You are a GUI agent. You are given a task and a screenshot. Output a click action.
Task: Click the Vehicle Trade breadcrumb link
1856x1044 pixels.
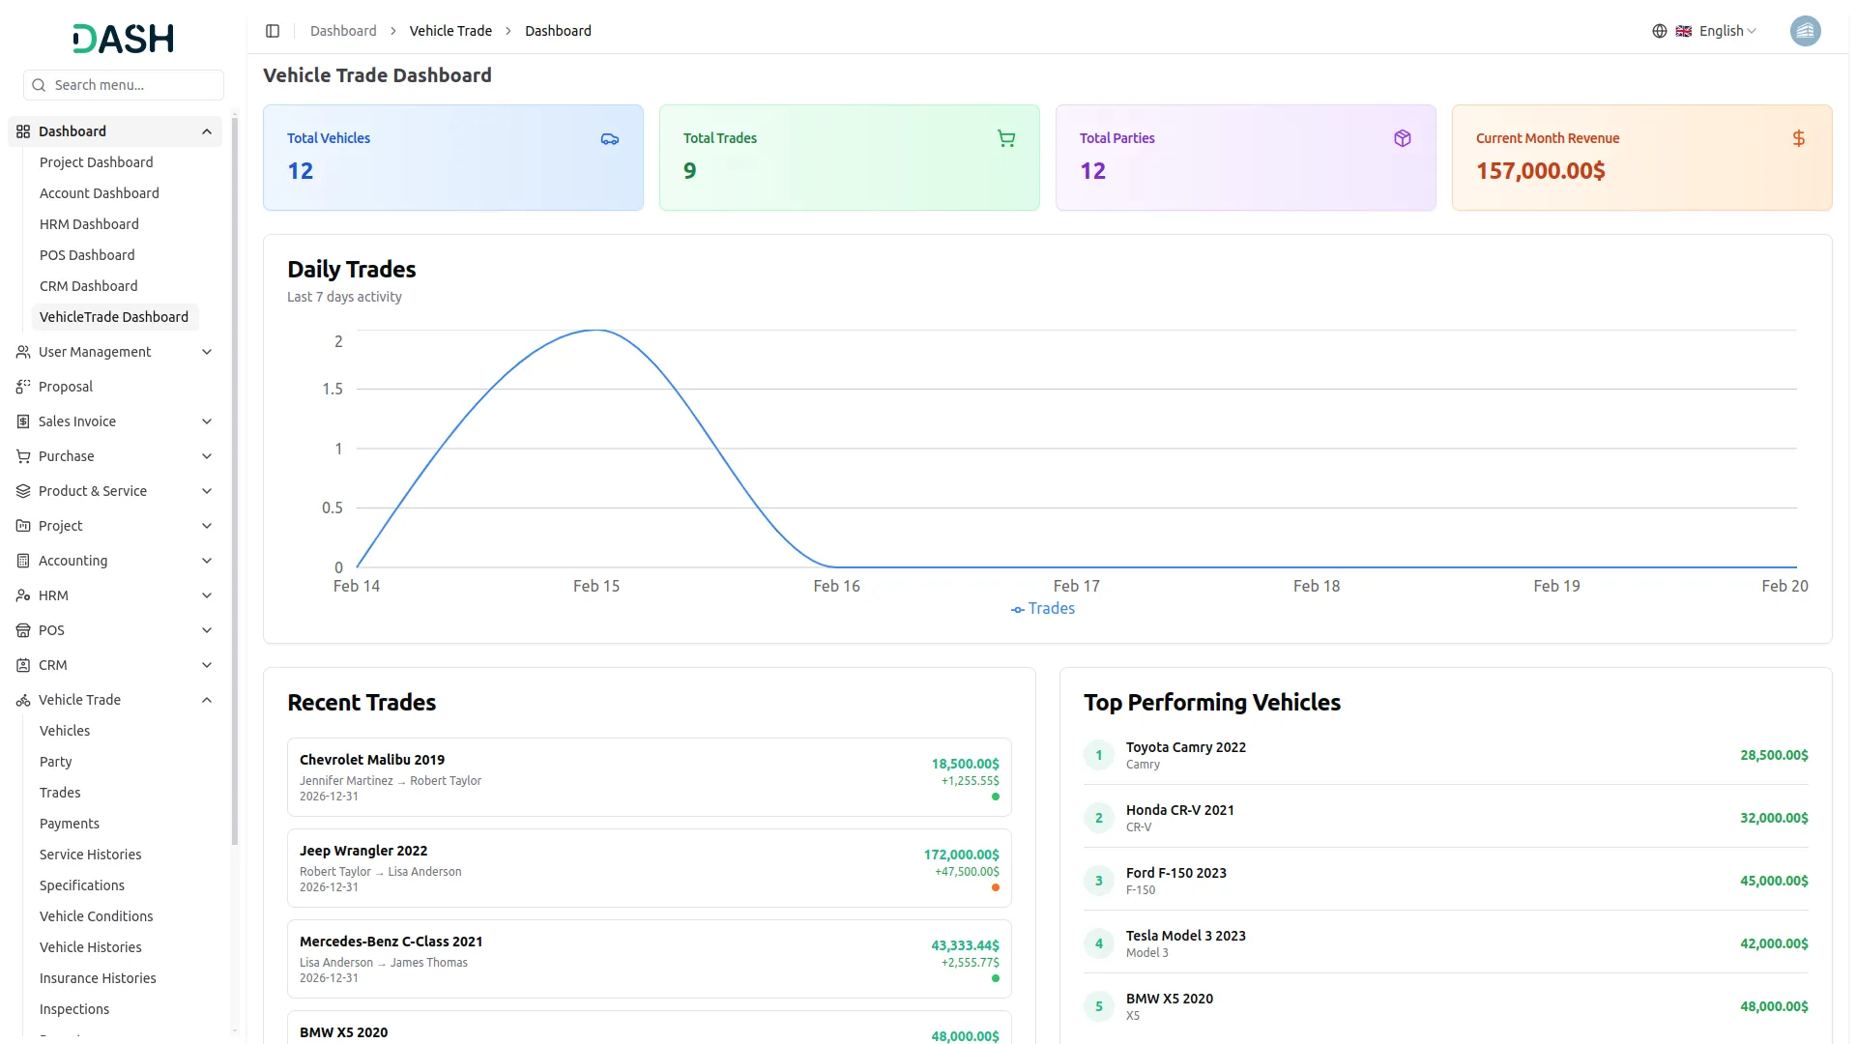pyautogui.click(x=450, y=31)
